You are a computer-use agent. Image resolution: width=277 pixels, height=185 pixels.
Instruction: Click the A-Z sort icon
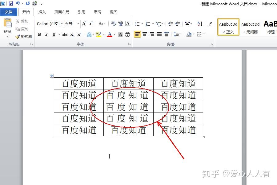click(x=200, y=24)
